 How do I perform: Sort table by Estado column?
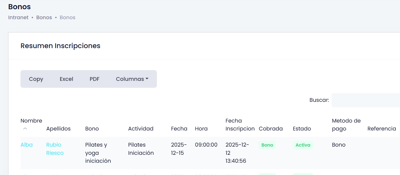click(x=302, y=129)
